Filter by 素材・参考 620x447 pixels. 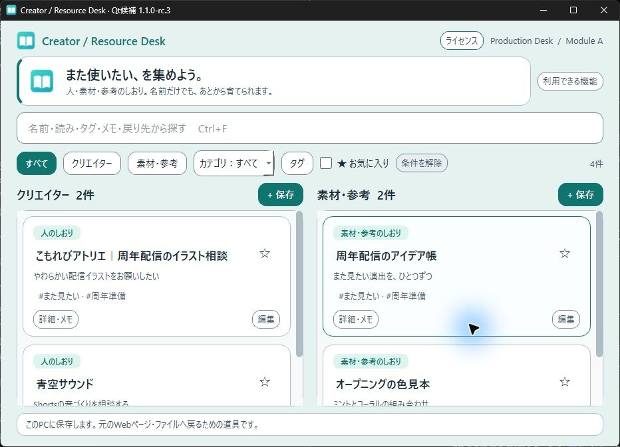157,163
